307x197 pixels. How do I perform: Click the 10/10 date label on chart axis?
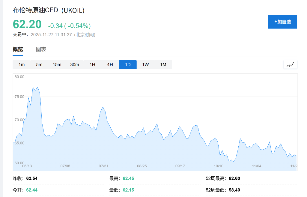tap(219, 166)
